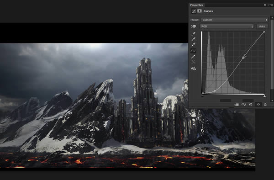
Task: Clip adjustment to the layer below
Action: pyautogui.click(x=237, y=105)
